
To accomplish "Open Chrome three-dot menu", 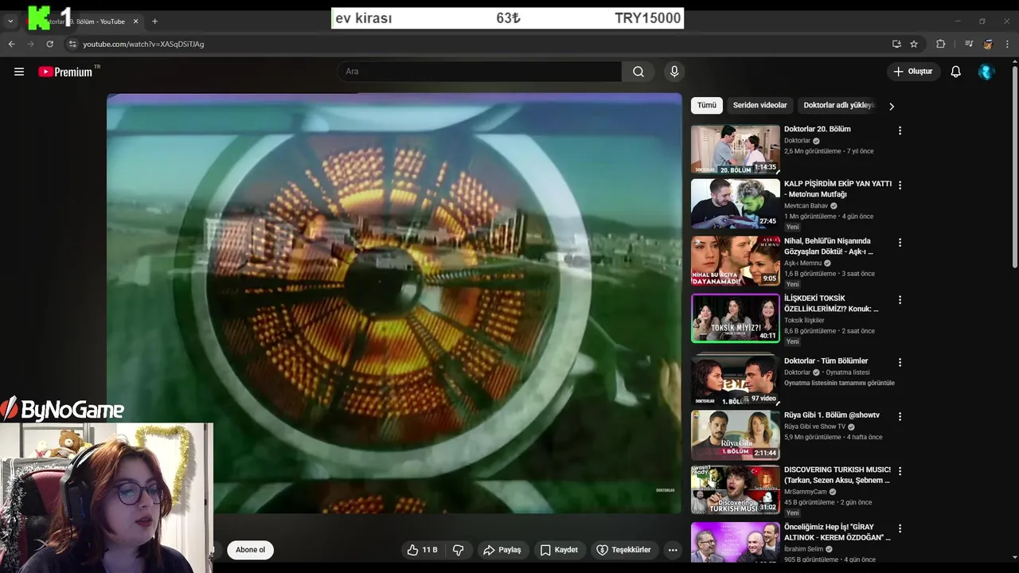I will point(1007,44).
